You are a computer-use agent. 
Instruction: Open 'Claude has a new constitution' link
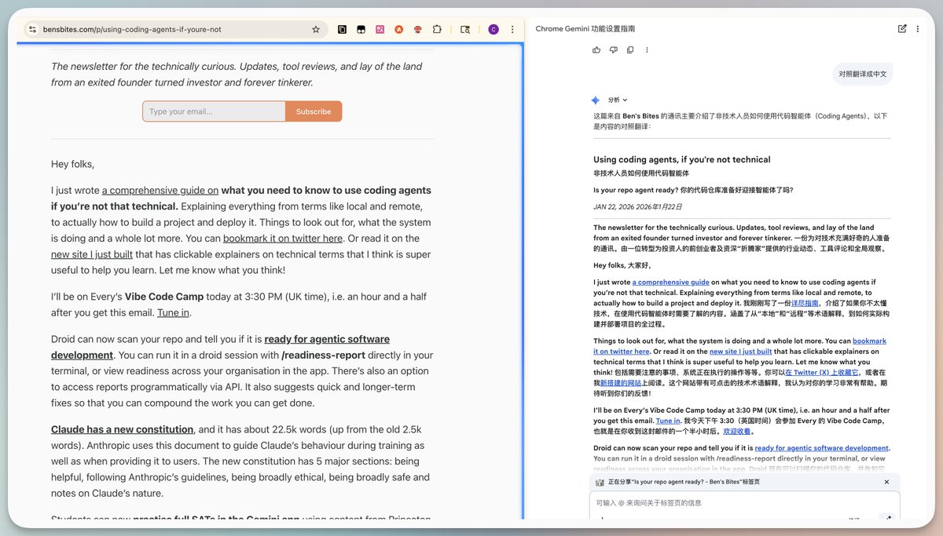(122, 429)
